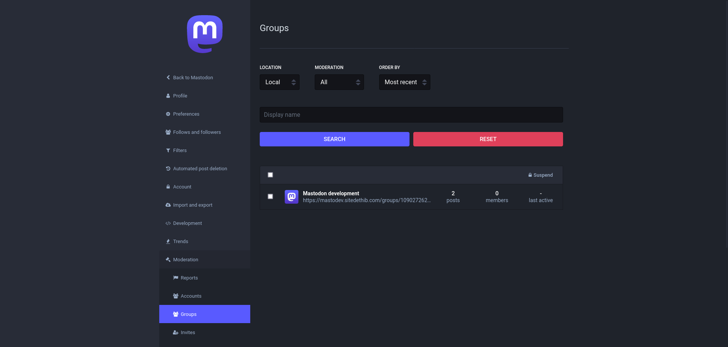
Task: Click the Mastodon logo
Action: (x=205, y=34)
